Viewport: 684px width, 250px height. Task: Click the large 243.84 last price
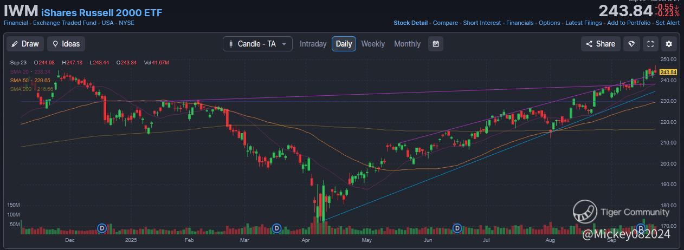[x=627, y=11]
